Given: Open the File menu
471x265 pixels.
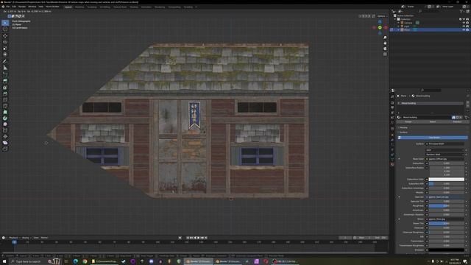Looking at the screenshot, I should (x=8, y=7).
